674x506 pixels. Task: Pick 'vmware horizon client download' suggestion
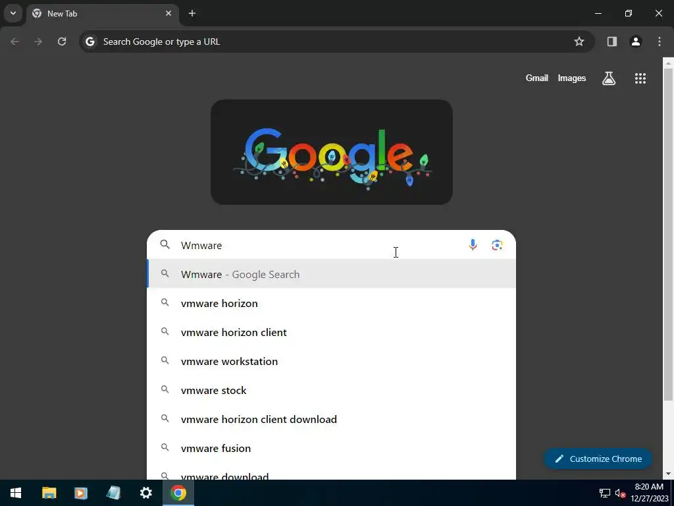click(332, 419)
